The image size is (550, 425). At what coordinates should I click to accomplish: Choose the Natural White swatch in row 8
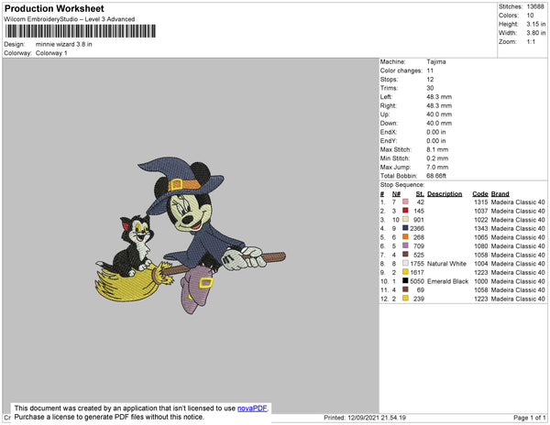tap(405, 263)
